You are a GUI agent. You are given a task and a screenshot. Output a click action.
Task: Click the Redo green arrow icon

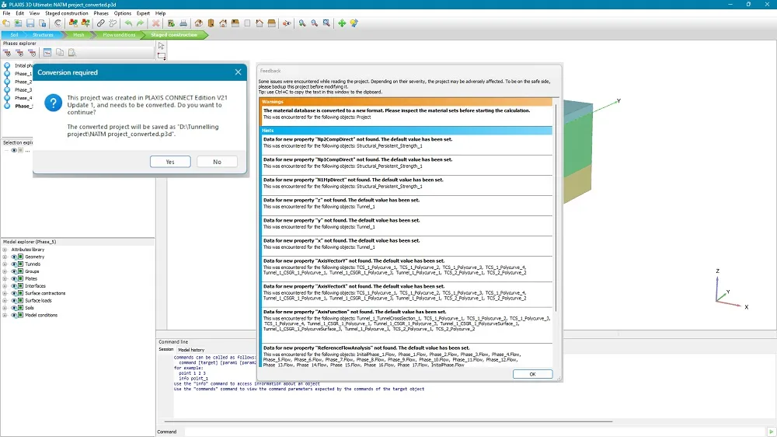(x=140, y=23)
